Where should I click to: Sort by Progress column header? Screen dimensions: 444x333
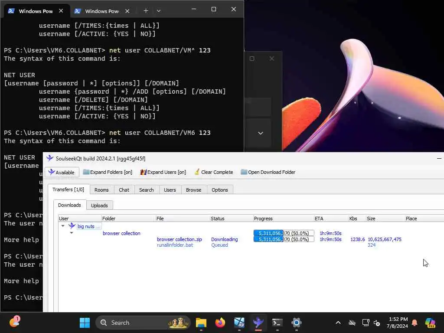tap(284, 219)
